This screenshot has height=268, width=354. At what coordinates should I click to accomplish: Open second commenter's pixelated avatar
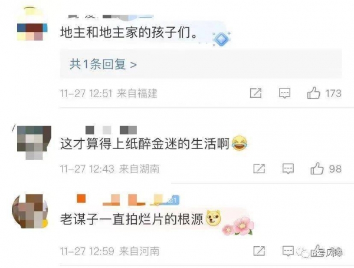34,143
